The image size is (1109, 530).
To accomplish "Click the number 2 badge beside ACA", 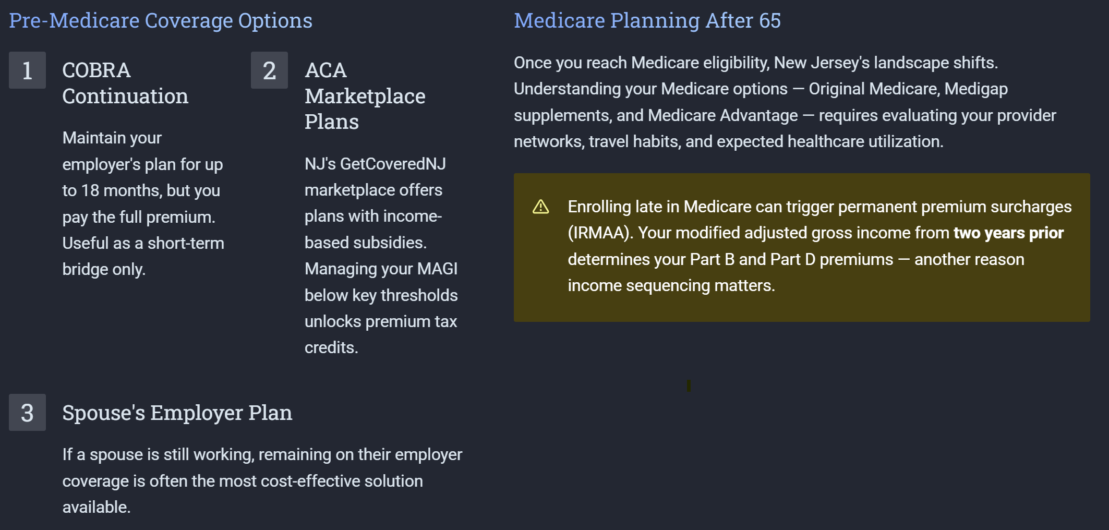I will click(x=269, y=70).
